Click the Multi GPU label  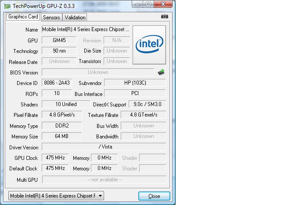tap(27, 180)
